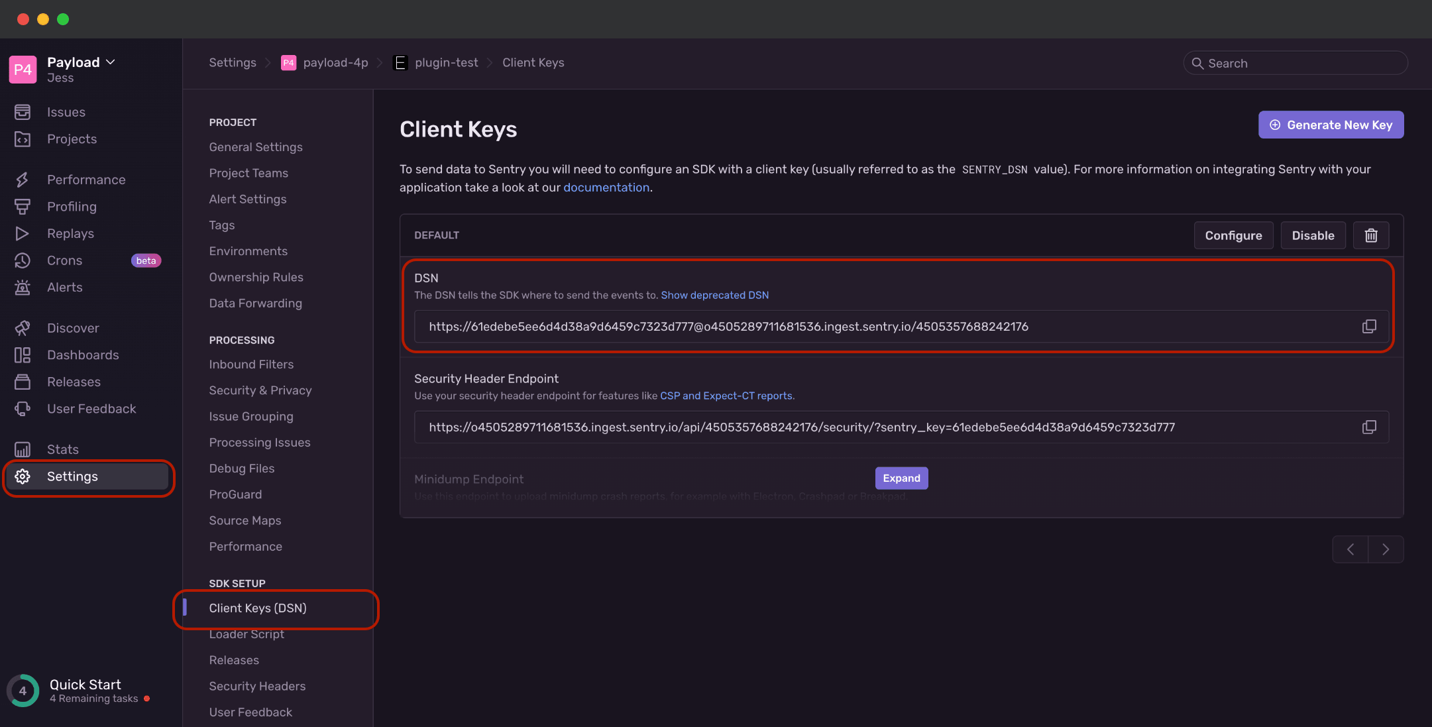Open Inbound Filters settings

pos(251,364)
